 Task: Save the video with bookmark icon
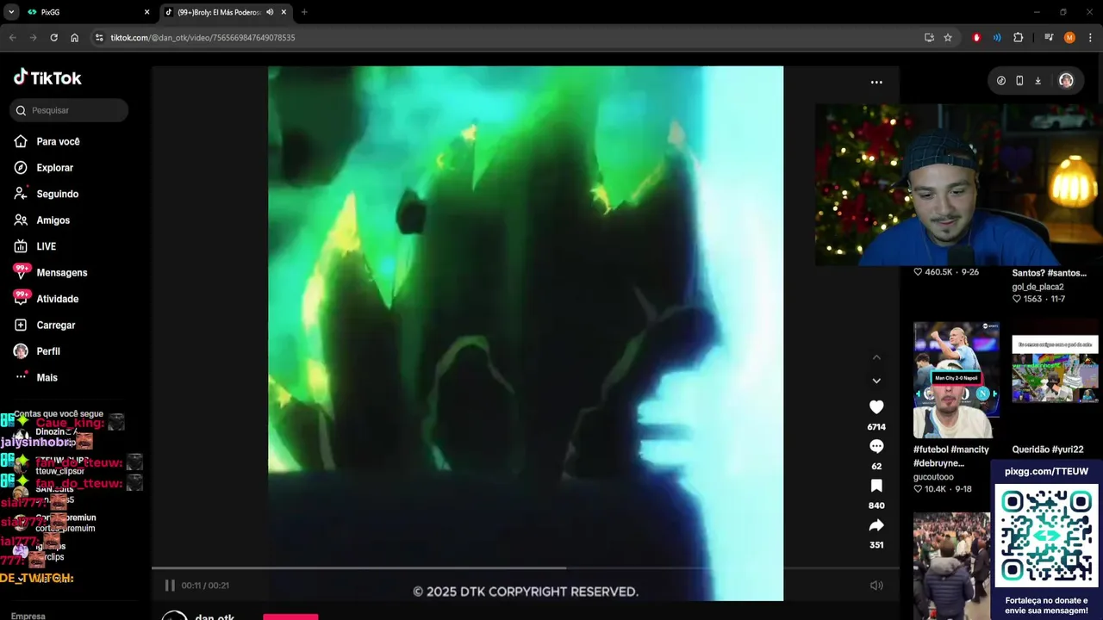tap(876, 486)
